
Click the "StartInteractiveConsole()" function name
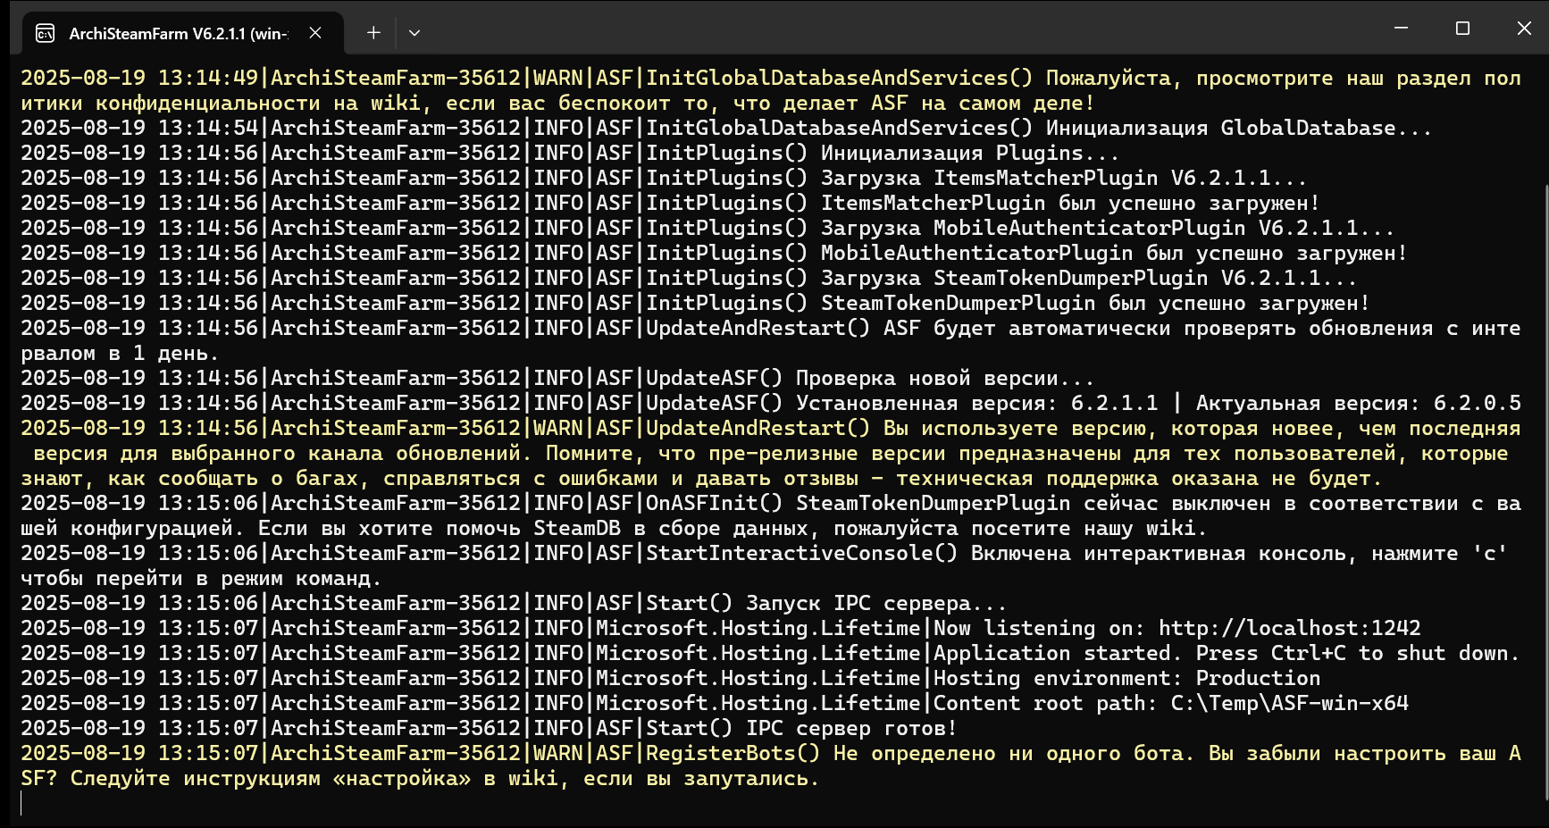click(802, 554)
